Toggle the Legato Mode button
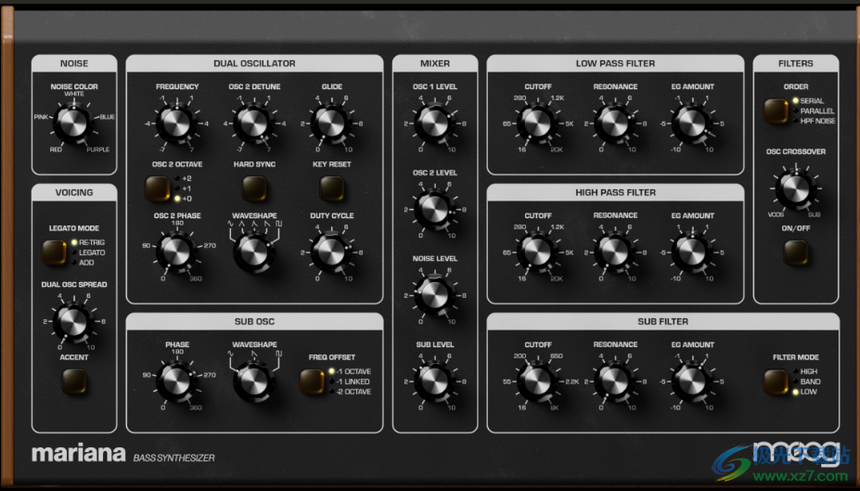 tap(54, 252)
